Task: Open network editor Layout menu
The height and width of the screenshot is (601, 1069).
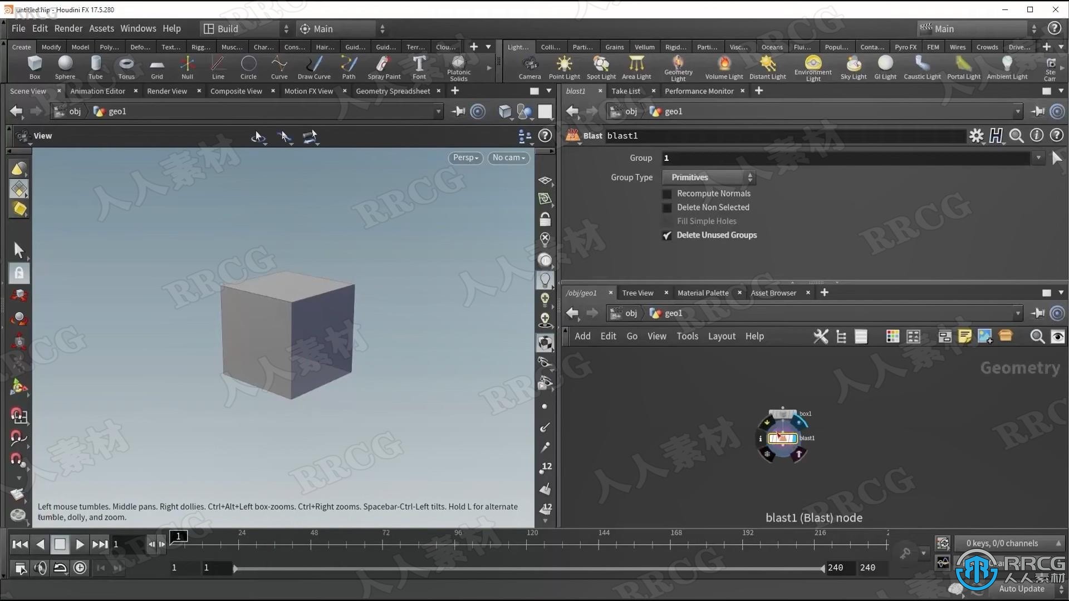Action: click(722, 336)
